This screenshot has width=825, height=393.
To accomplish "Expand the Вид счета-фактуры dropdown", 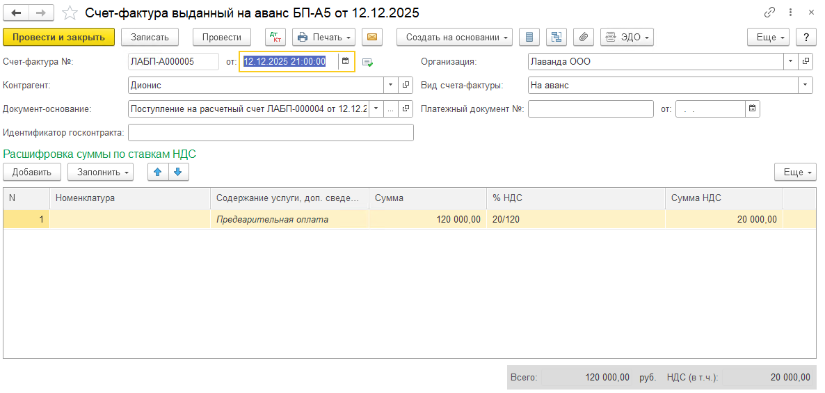I will 806,85.
